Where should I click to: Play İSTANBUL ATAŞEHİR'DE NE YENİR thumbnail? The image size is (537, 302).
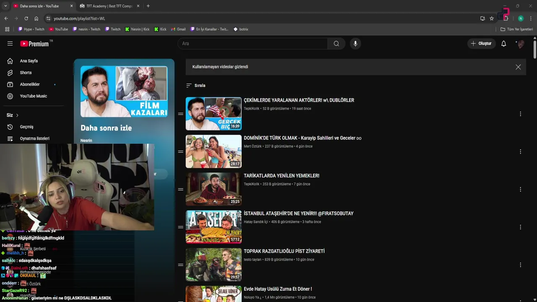click(x=214, y=227)
